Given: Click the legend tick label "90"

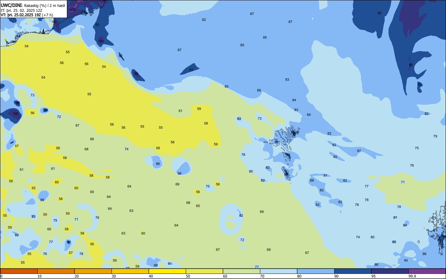Looking at the screenshot, I should [x=336, y=276].
